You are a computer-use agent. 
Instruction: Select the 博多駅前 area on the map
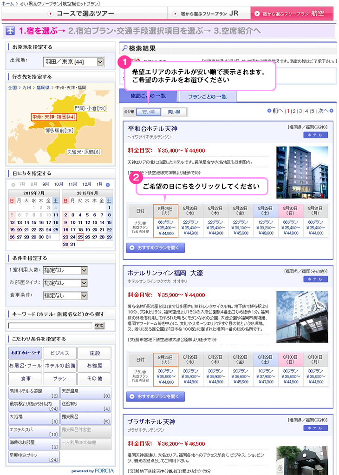(59, 131)
